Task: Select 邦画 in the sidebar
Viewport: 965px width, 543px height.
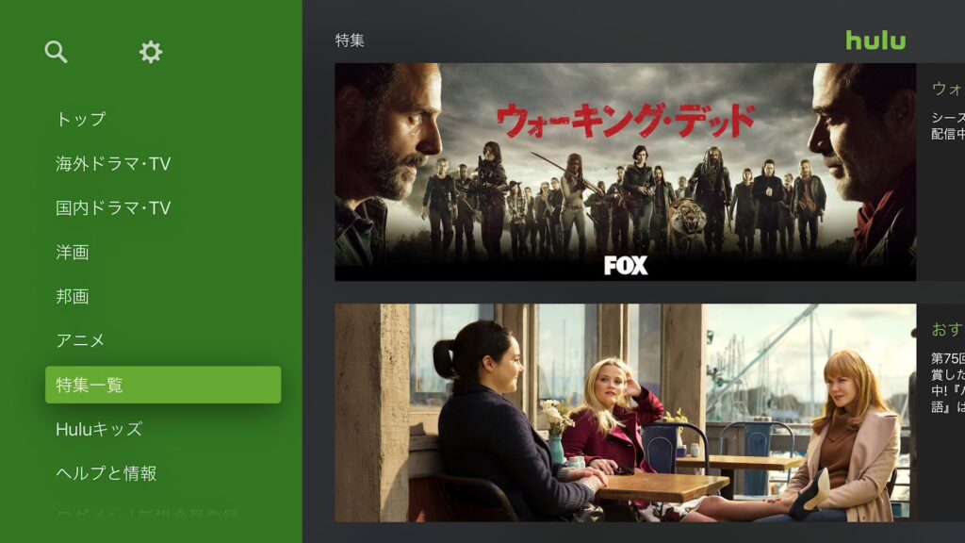Action: point(73,296)
